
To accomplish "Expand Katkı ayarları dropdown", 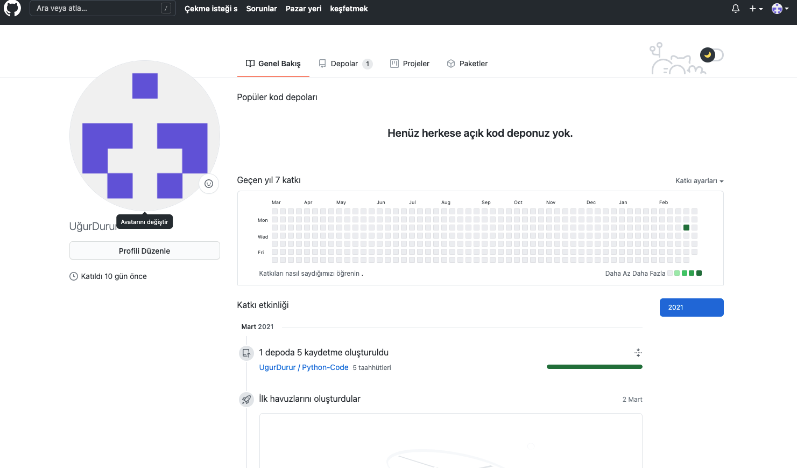I will pos(699,181).
